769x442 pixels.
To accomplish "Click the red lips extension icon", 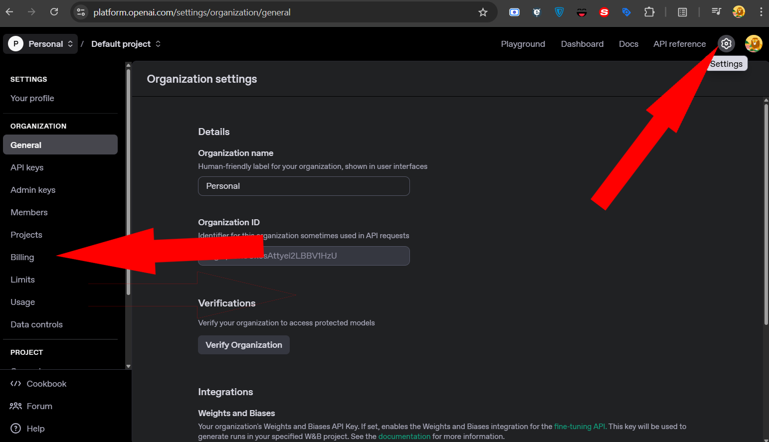I will click(581, 12).
